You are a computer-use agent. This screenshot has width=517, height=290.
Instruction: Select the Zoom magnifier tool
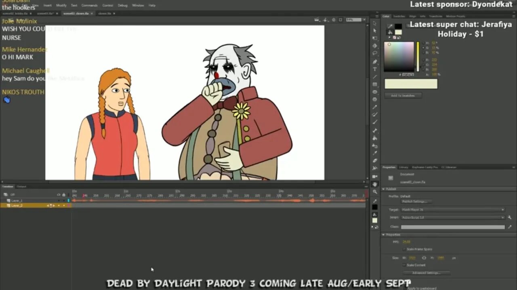pyautogui.click(x=375, y=192)
